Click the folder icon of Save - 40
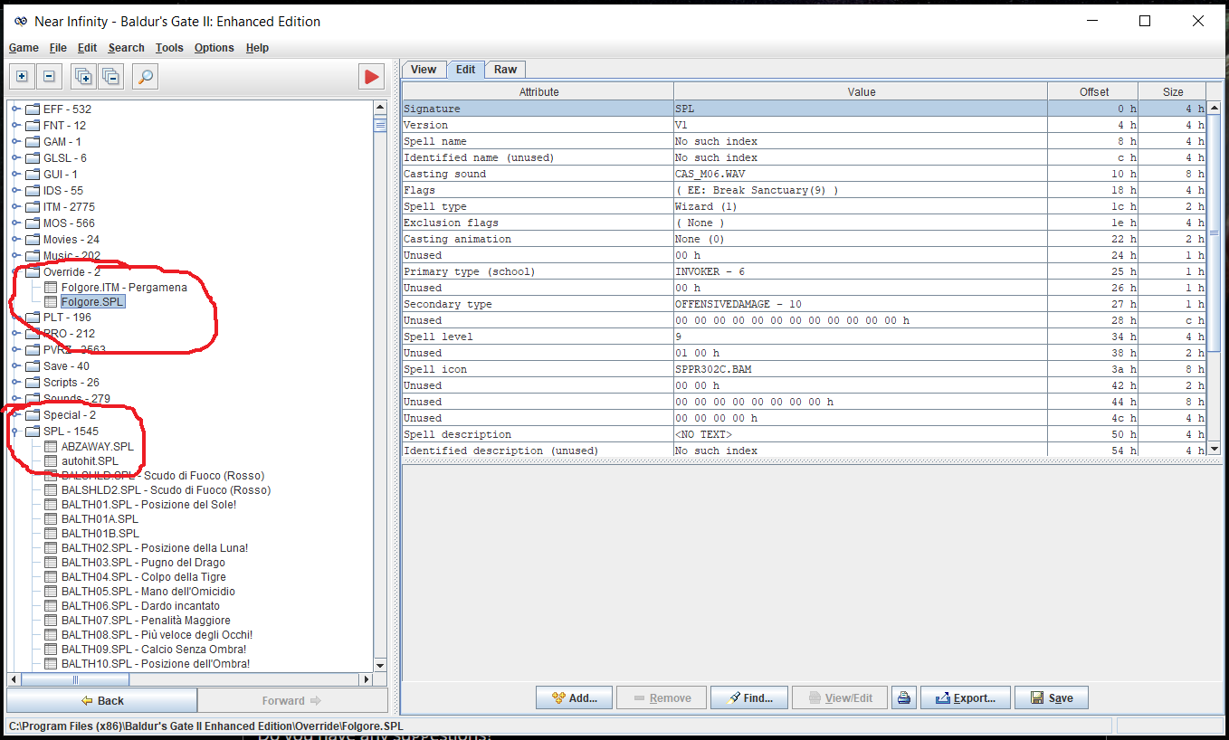The image size is (1229, 740). pyautogui.click(x=33, y=366)
